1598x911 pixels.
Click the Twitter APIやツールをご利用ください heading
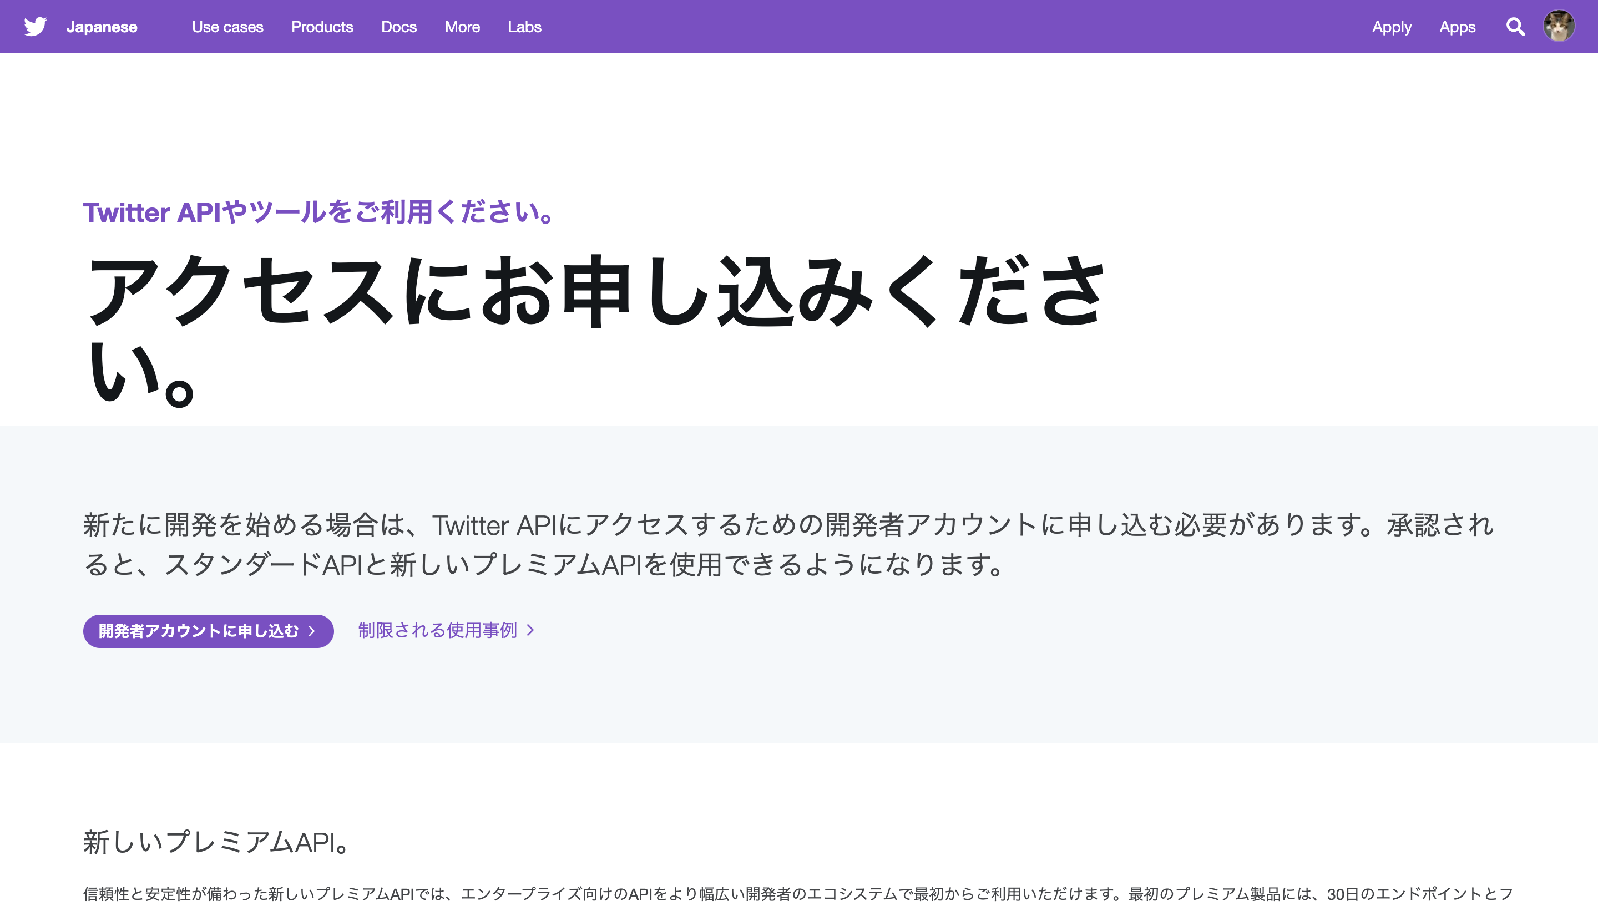coord(318,212)
